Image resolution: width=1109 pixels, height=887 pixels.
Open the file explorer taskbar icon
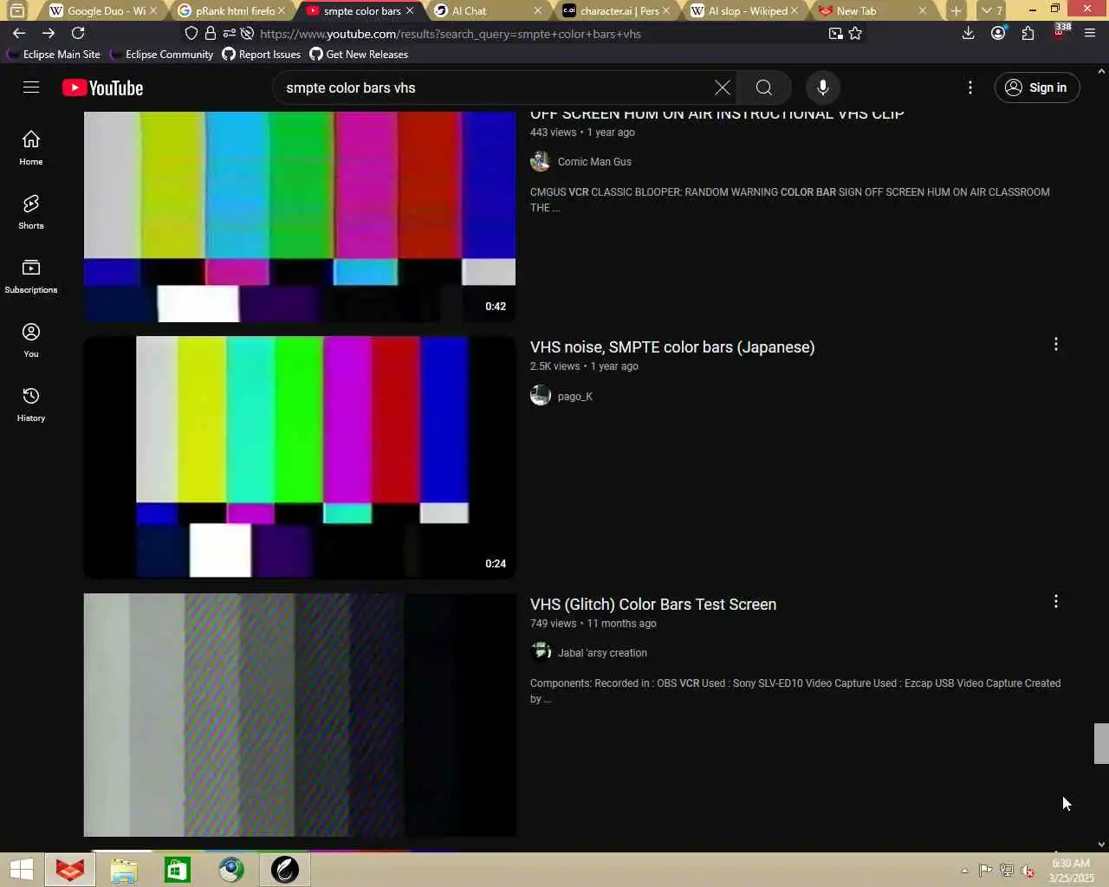point(124,870)
